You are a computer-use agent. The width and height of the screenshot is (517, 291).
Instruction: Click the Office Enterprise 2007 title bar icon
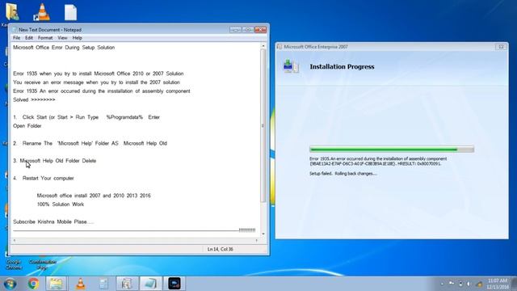[280, 47]
